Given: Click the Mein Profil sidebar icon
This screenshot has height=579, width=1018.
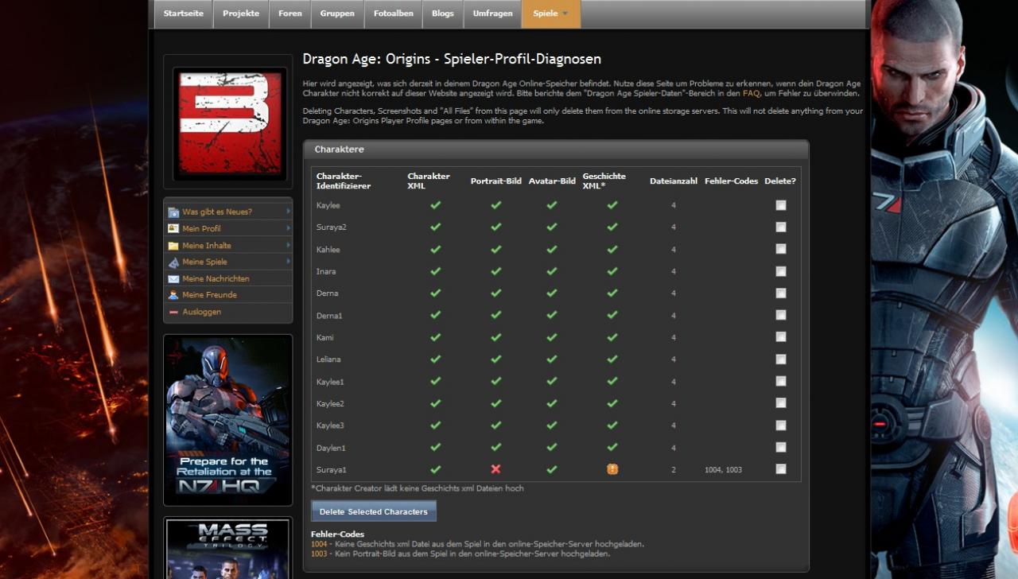Looking at the screenshot, I should point(173,228).
